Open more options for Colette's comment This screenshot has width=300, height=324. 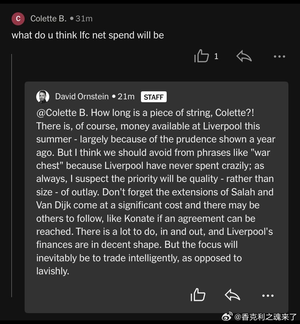(279, 57)
